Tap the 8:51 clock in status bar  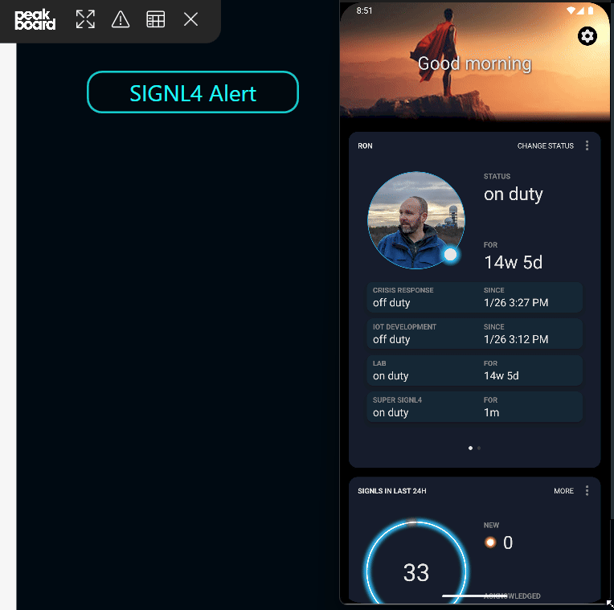point(364,10)
